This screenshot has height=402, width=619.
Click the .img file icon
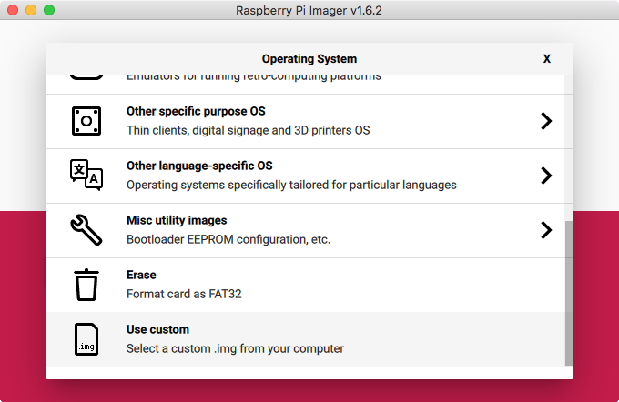click(x=86, y=339)
